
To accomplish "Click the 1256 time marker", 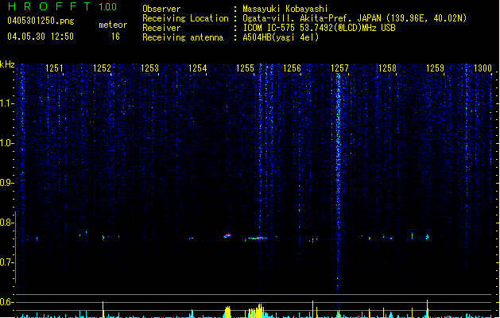I will tap(292, 68).
